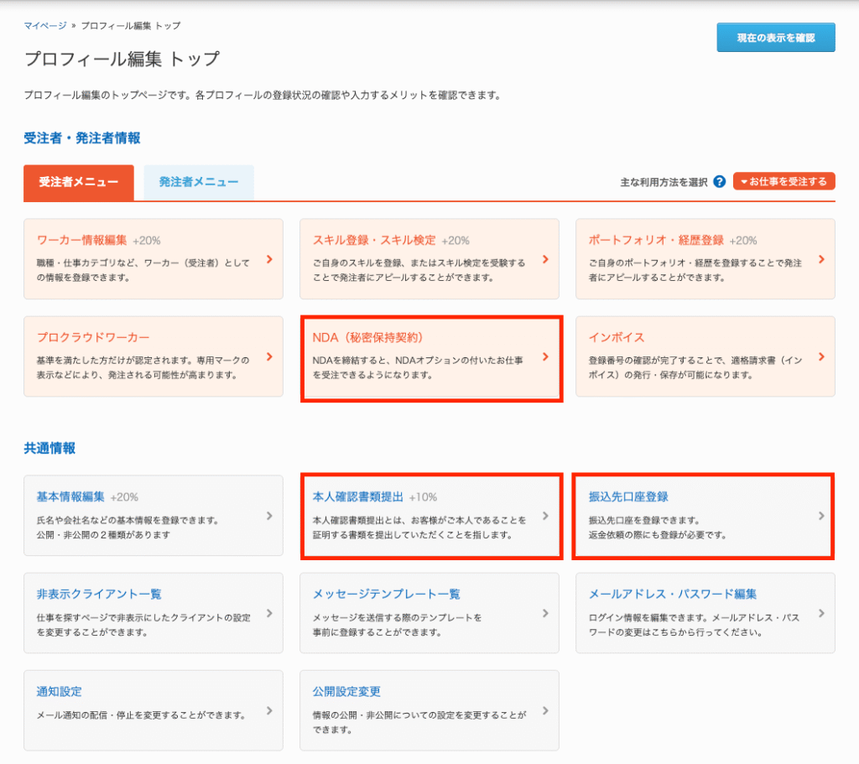This screenshot has height=764, width=859.
Task: Expand NDA（秘密保持契約） card arrow
Action: pyautogui.click(x=545, y=356)
